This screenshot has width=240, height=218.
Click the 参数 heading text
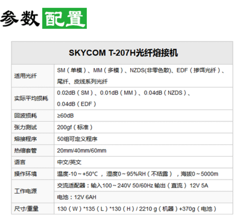19,19
